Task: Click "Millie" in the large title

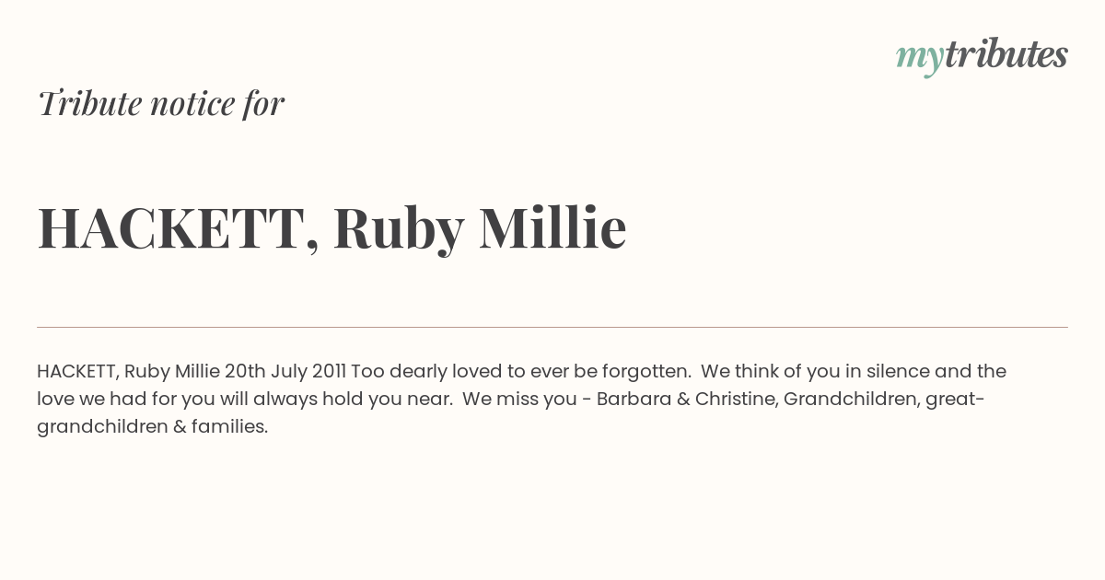Action: [552, 227]
